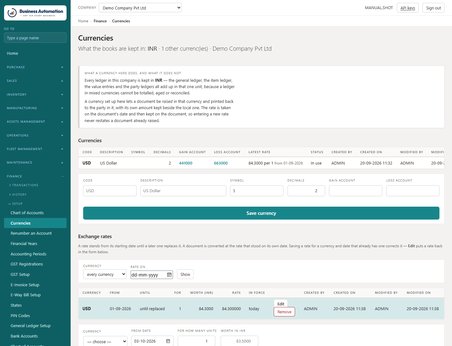This screenshot has height=346, width=452.
Task: Open loss account 663000 link
Action: [x=221, y=163]
